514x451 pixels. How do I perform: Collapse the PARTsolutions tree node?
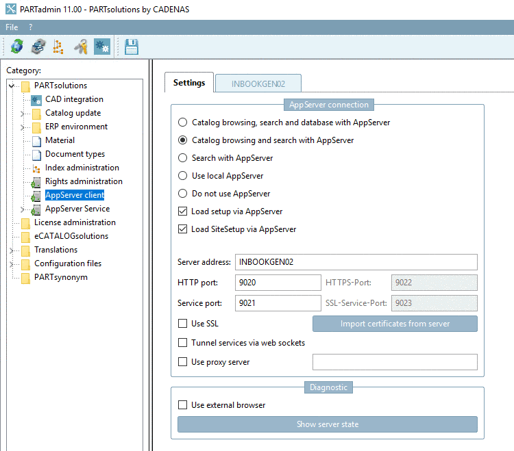[12, 86]
